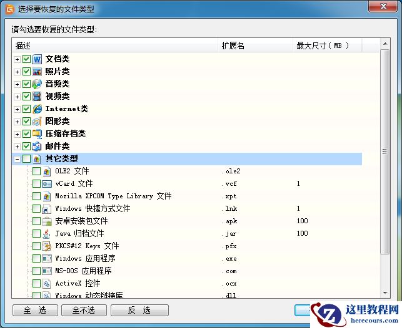Click the icon beside 其它类型
The image size is (402, 328).
click(x=37, y=159)
